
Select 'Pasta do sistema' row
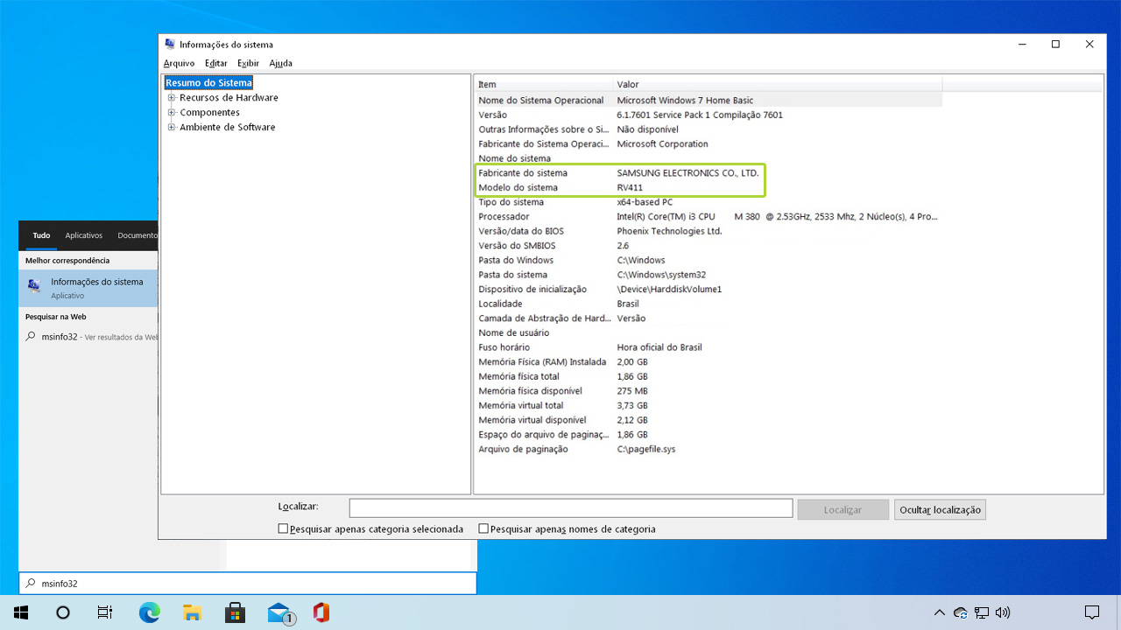(708, 275)
